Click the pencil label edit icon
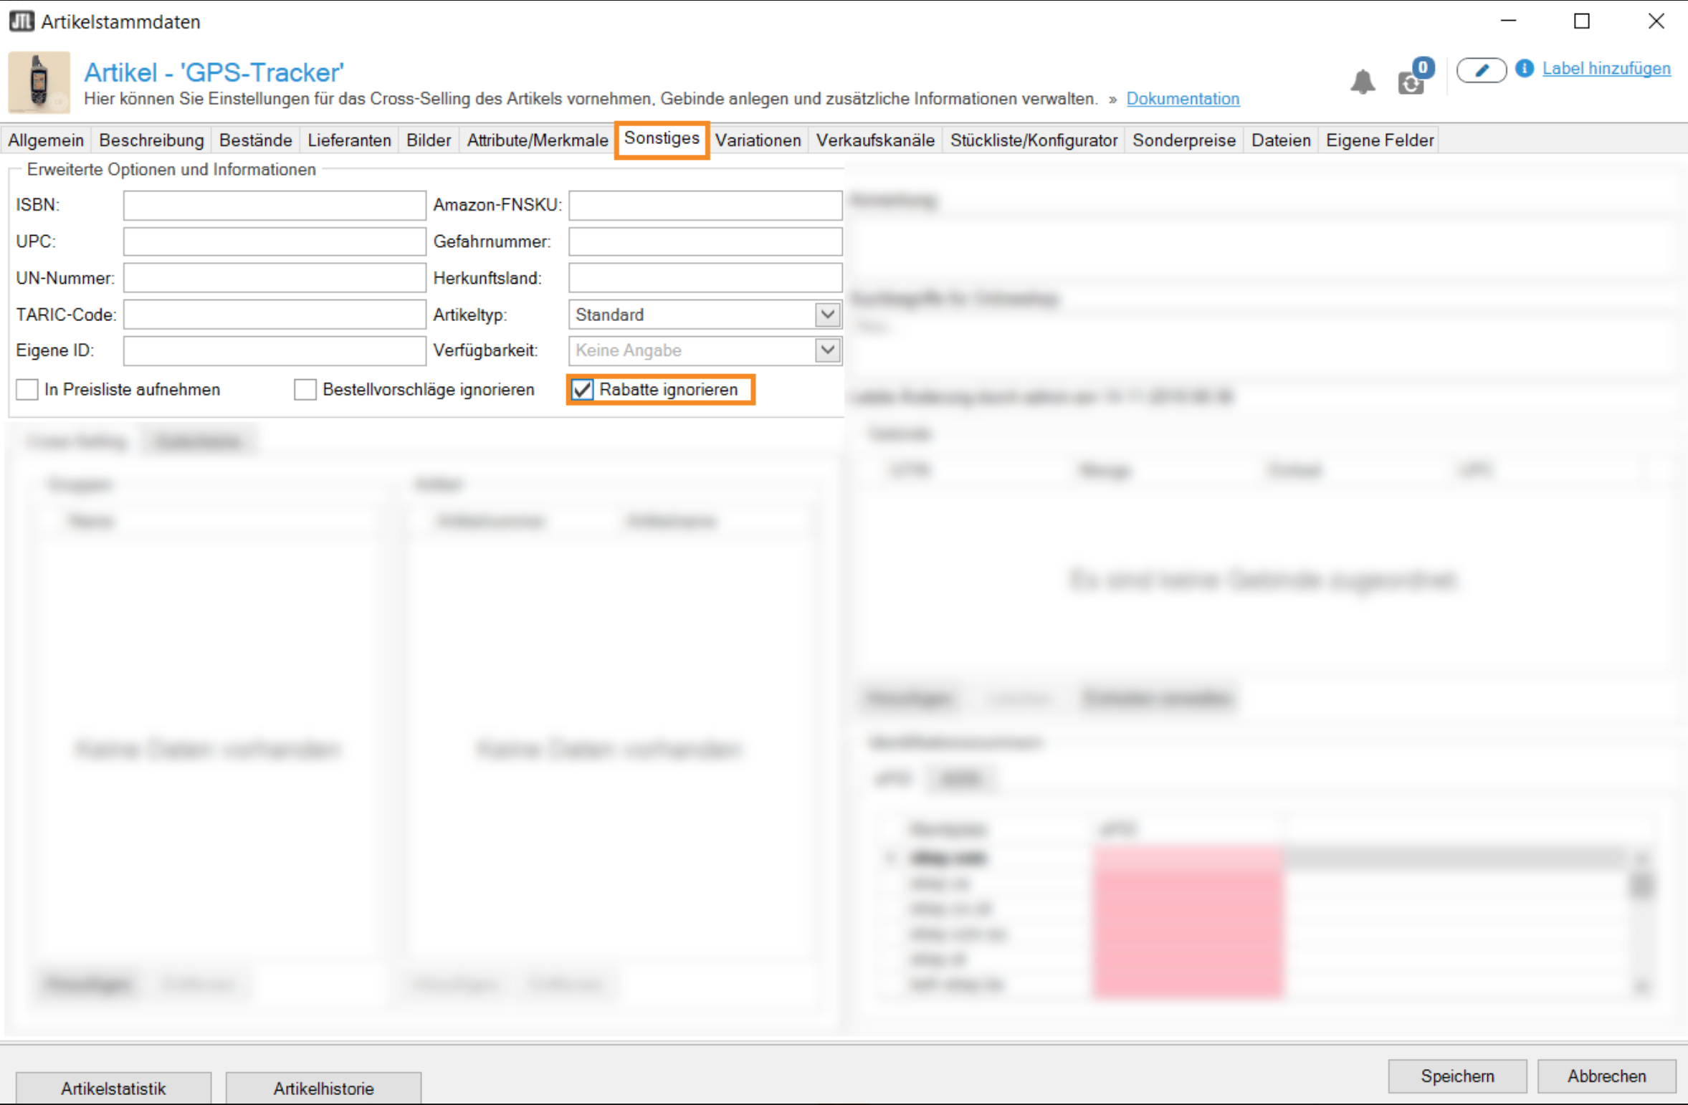1688x1105 pixels. [x=1481, y=70]
